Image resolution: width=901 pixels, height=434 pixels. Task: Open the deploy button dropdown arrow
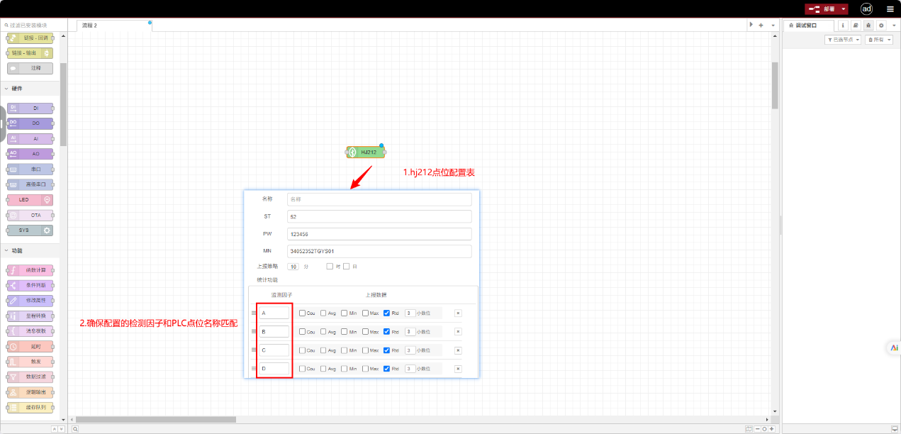[x=844, y=9]
